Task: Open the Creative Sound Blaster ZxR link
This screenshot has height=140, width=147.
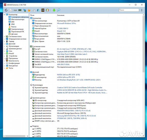Action: 80,88
